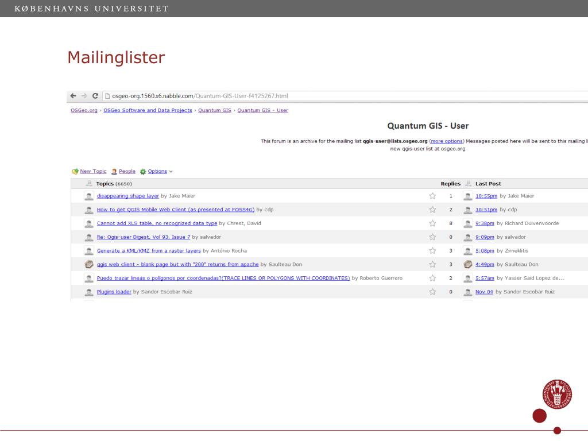Image resolution: width=588 pixels, height=441 pixels.
Task: Open last post at 10:55pm by Jake Maier
Action: pyautogui.click(x=486, y=196)
